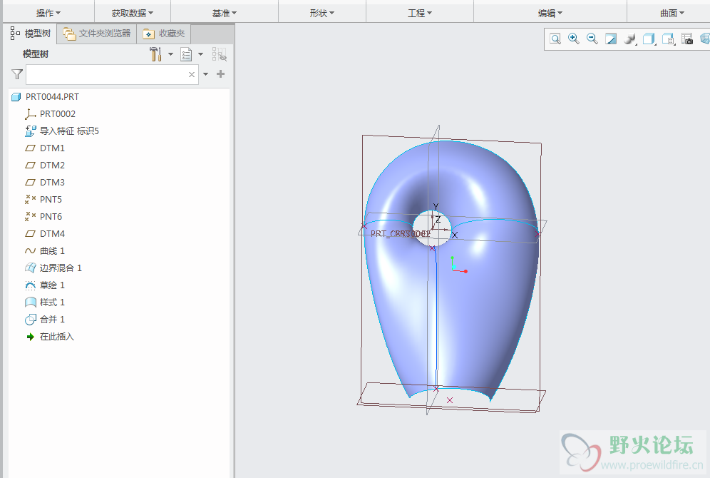710x478 pixels.
Task: Open dropdown arrow next to tree columns icon
Action: (x=200, y=54)
